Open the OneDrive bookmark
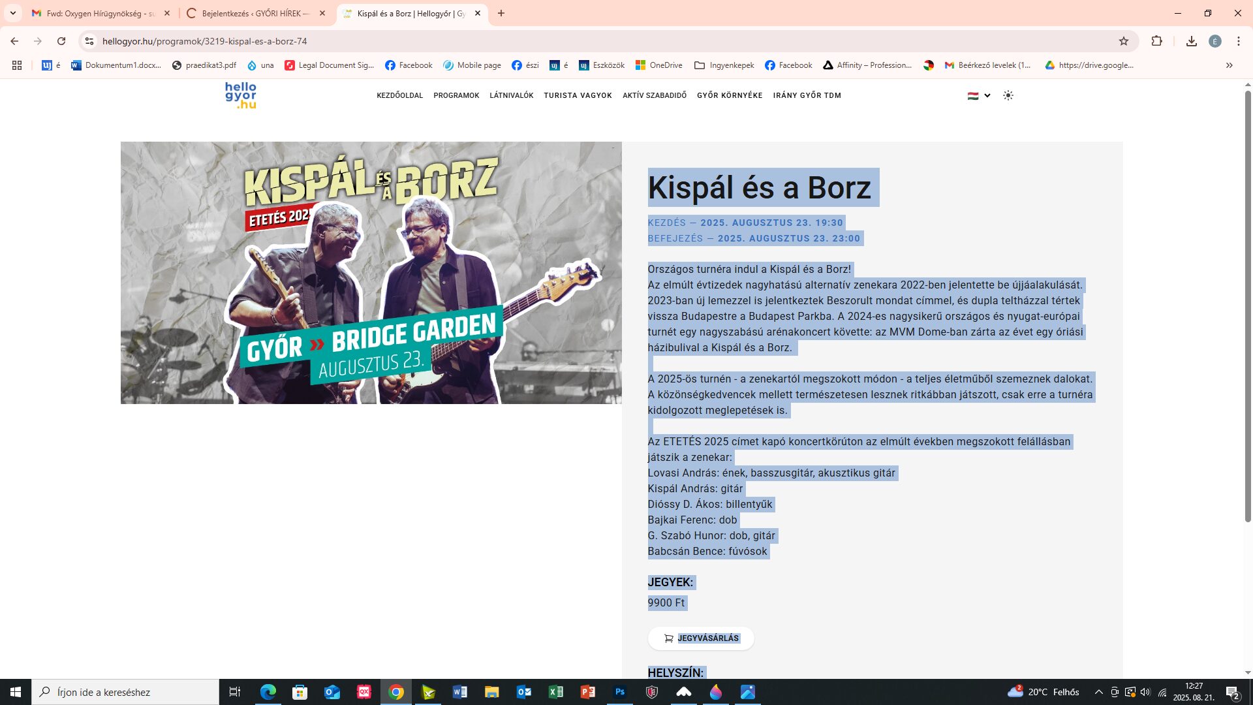Viewport: 1253px width, 705px height. point(659,65)
